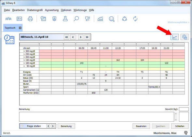Open the patients group icon in toolbar

(x=8, y=19)
